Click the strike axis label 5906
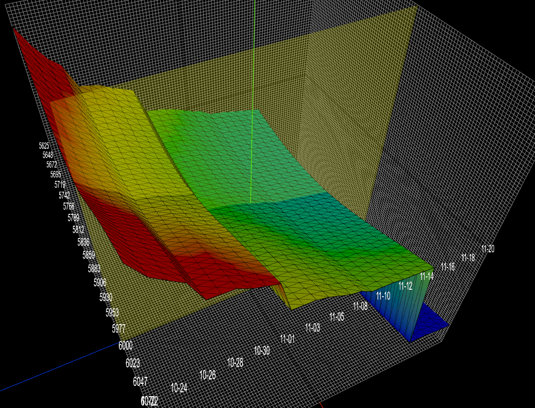Image resolution: width=535 pixels, height=408 pixels. click(x=100, y=282)
